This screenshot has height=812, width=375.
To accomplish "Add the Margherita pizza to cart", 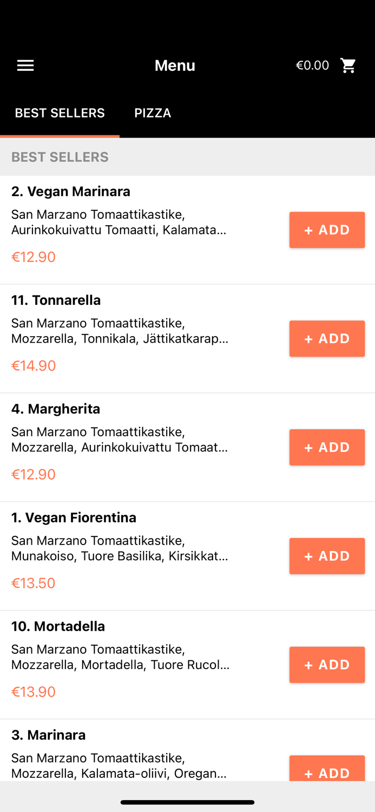I will click(327, 447).
